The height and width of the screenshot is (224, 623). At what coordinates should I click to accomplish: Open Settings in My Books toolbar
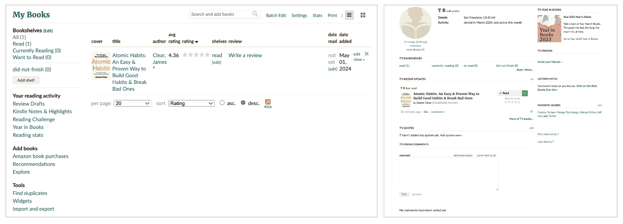pyautogui.click(x=299, y=15)
